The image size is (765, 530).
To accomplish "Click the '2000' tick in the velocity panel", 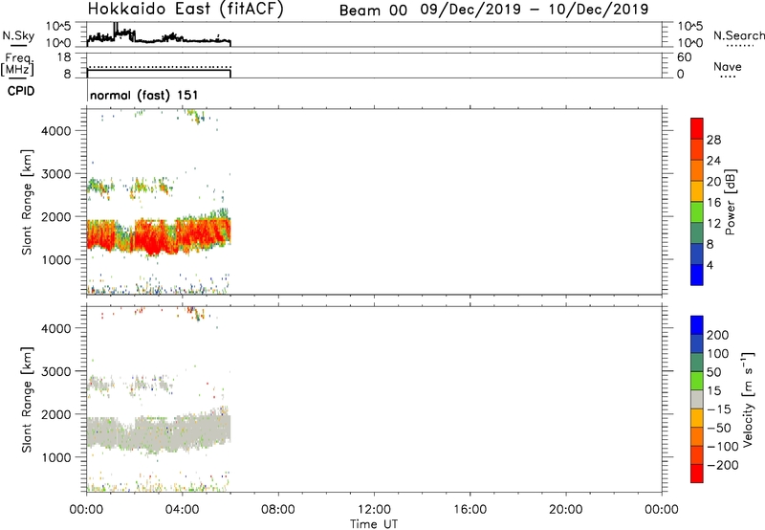I will pos(56,414).
